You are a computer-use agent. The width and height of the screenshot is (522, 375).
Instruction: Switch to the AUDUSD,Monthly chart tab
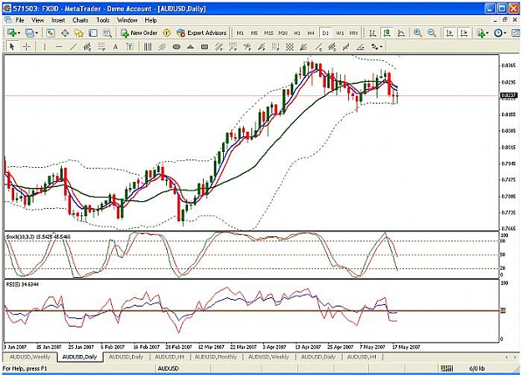pos(216,357)
